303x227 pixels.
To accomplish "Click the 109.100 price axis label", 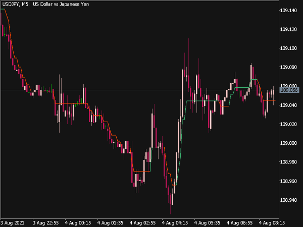I will (288, 48).
